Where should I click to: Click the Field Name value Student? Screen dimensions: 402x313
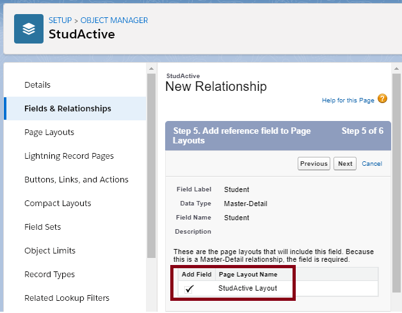pos(236,218)
